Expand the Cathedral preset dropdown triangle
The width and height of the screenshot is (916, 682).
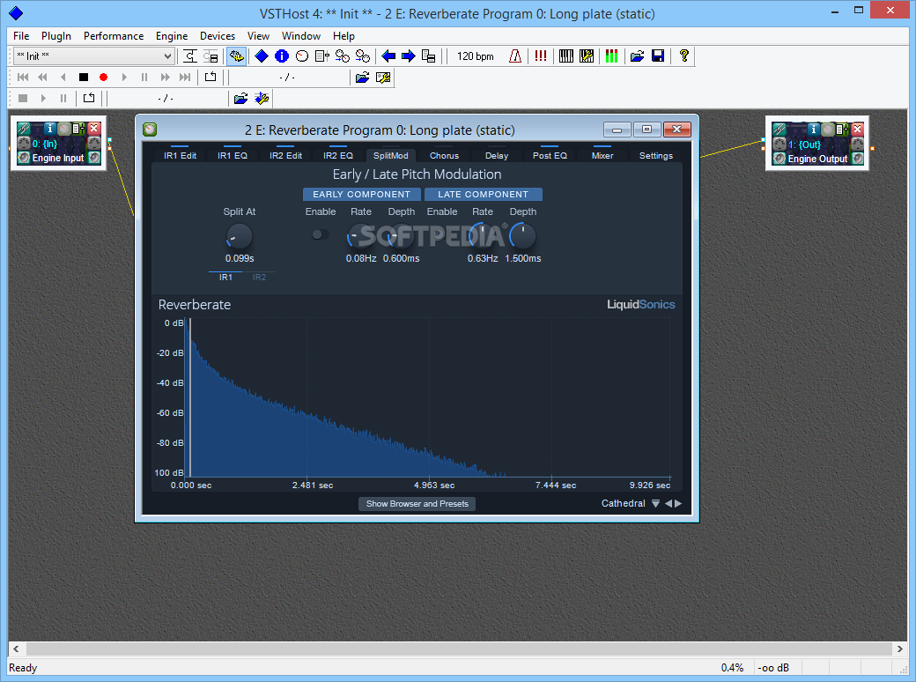pos(655,503)
